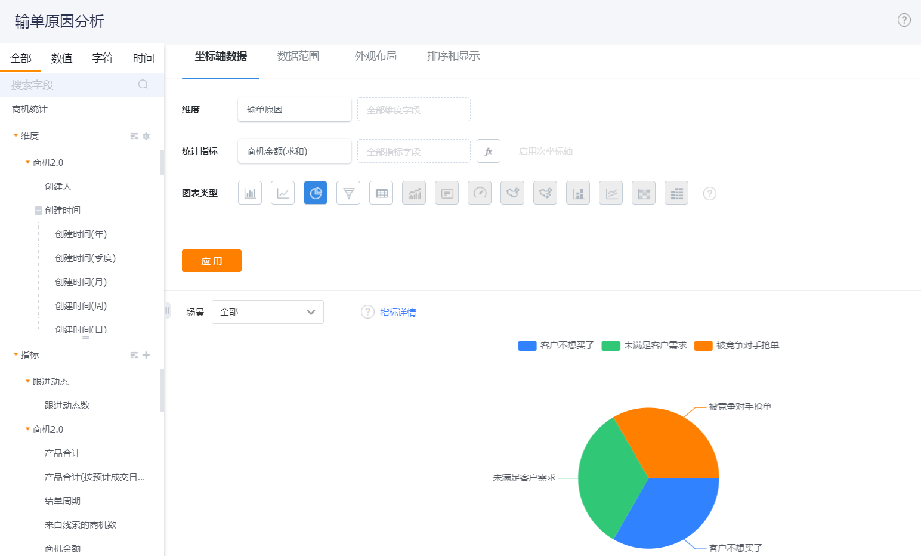Select the heatmap chart type
This screenshot has height=556, width=921.
coord(644,193)
